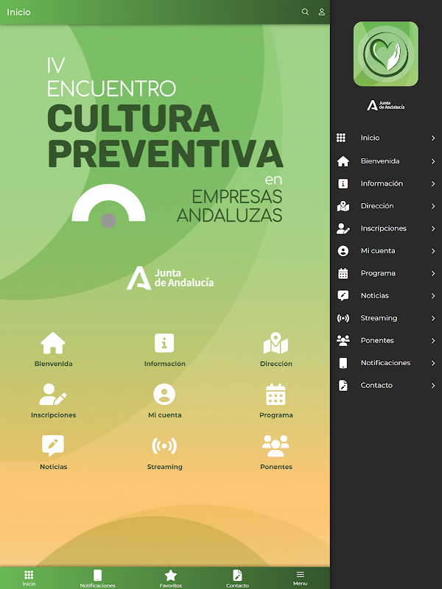This screenshot has width=442, height=589.
Task: Click the sidebar Streaming broadcast icon
Action: click(343, 318)
